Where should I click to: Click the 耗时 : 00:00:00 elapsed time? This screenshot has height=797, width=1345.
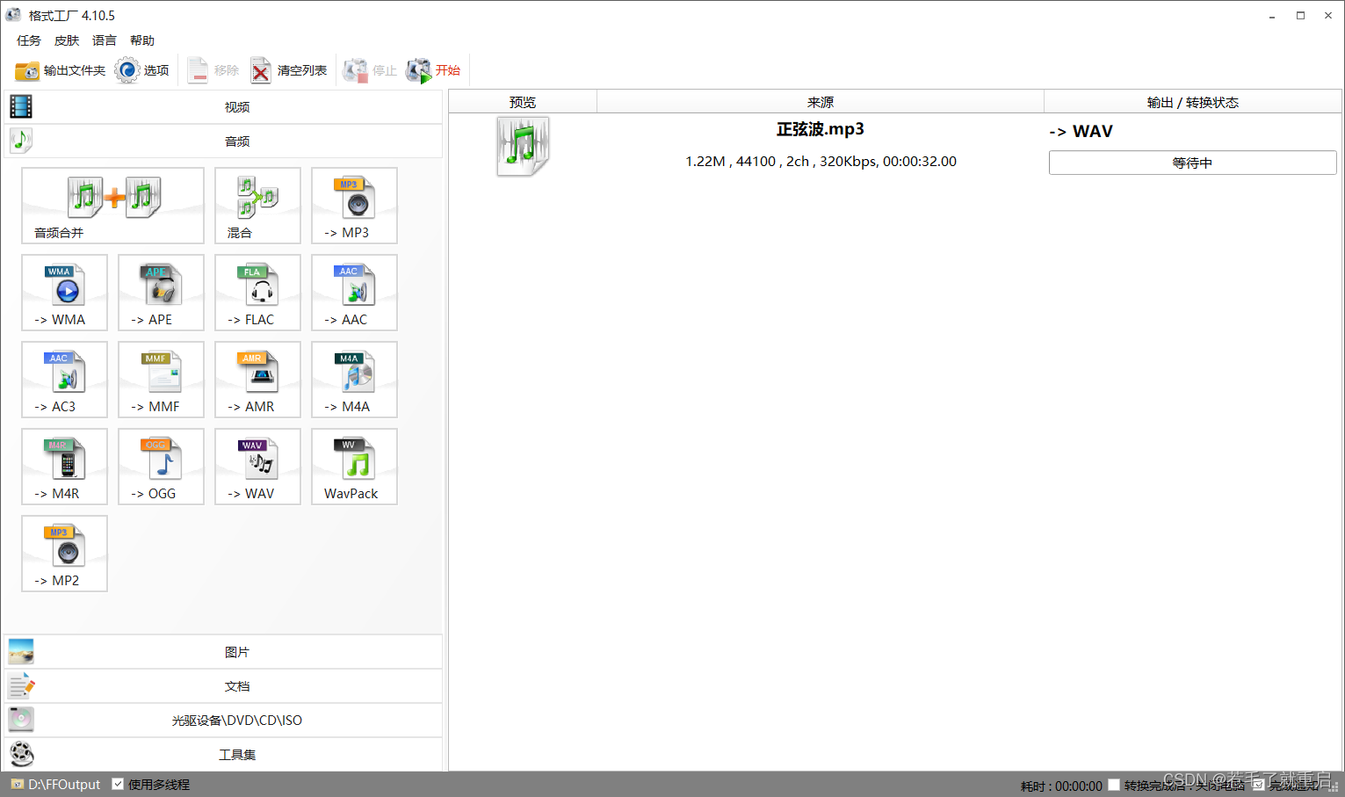[1061, 786]
